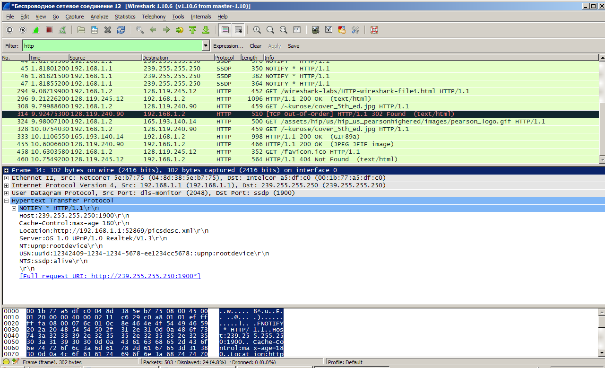Open the Internals menu
Screen dimensions: 605x368
click(201, 17)
